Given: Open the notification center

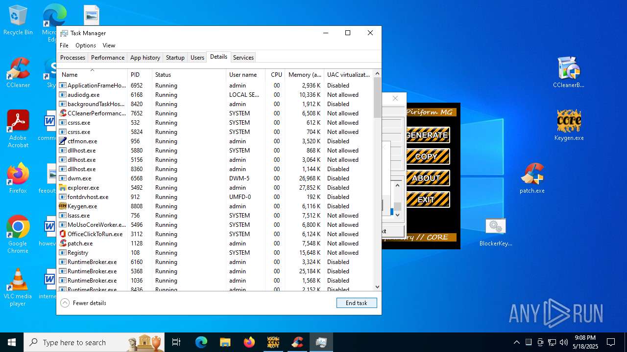Looking at the screenshot, I should tap(611, 342).
